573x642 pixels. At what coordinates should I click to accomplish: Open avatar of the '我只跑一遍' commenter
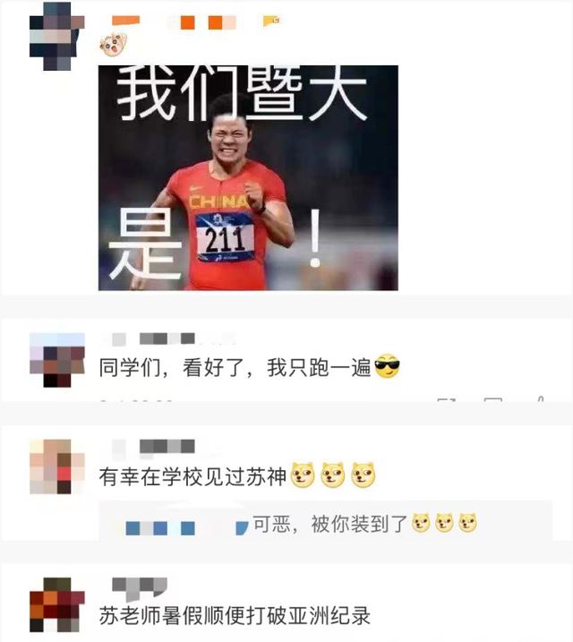point(57,360)
